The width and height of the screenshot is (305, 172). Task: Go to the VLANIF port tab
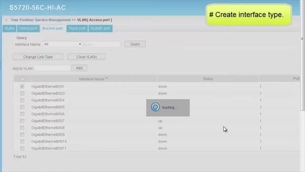pyautogui.click(x=101, y=29)
